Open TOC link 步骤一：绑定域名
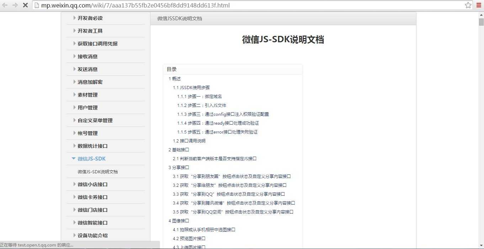This screenshot has width=484, height=249. 200,97
